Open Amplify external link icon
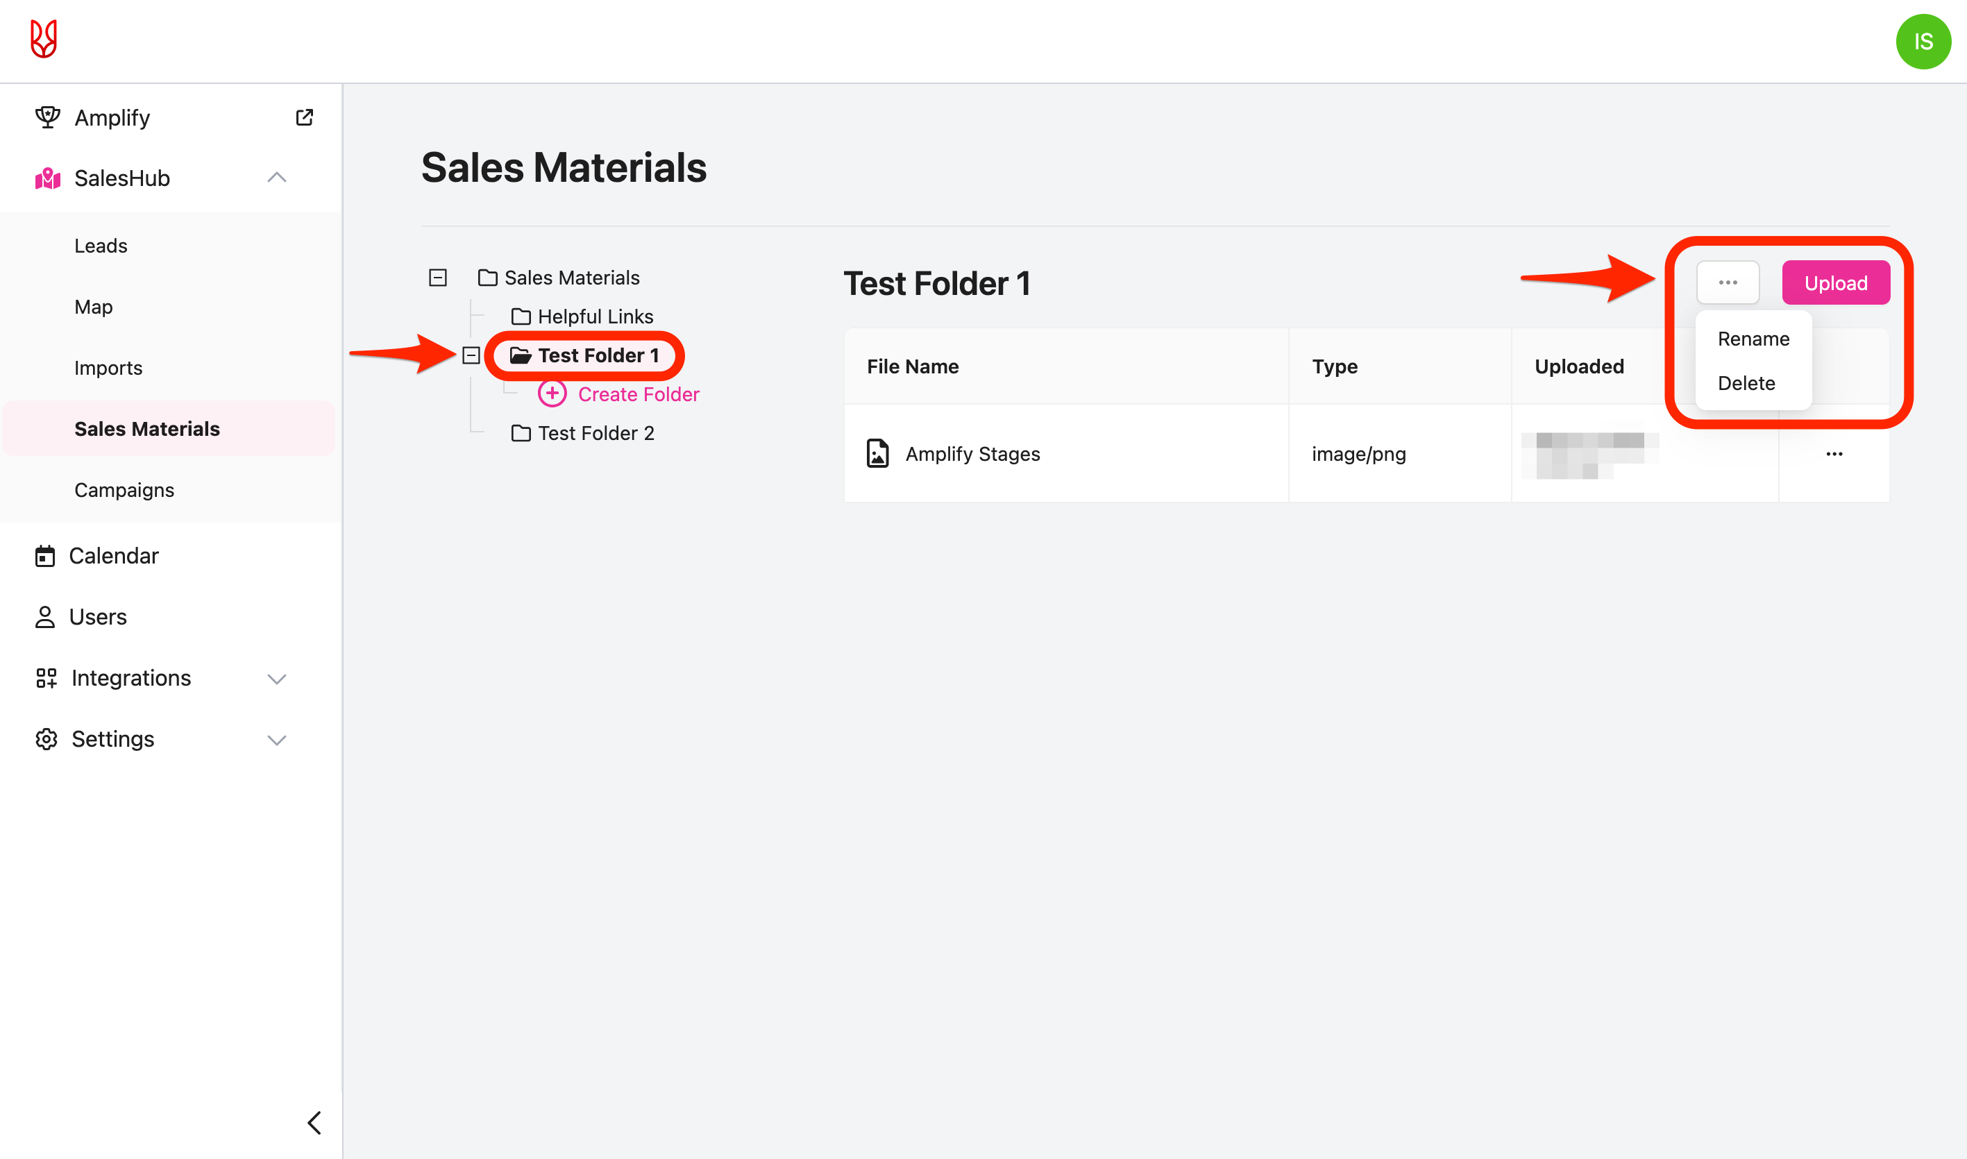Viewport: 1967px width, 1159px height. tap(305, 117)
